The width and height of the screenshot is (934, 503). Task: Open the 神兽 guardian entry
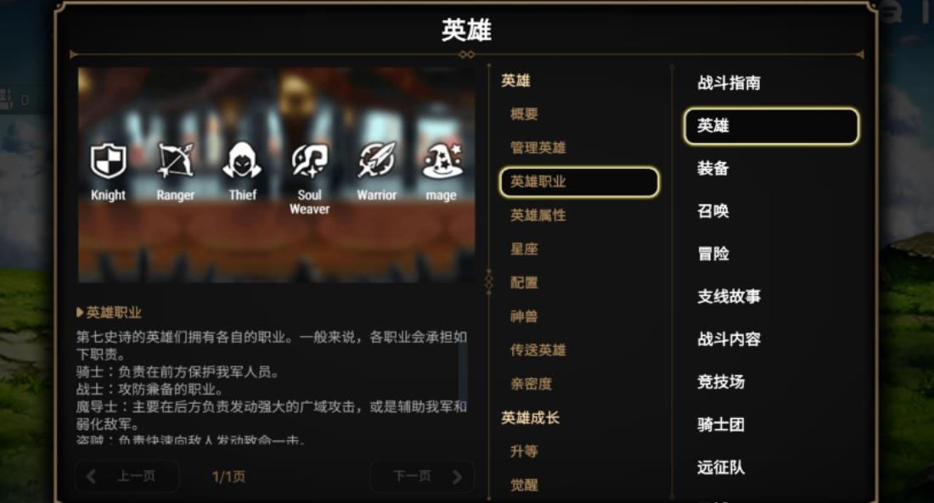524,316
